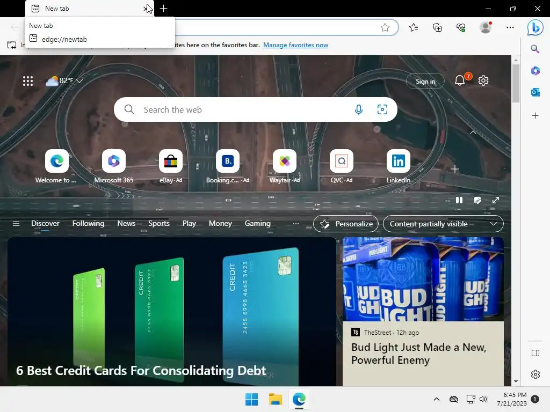This screenshot has width=550, height=412.
Task: Open the Favorites list icon
Action: (x=414, y=28)
